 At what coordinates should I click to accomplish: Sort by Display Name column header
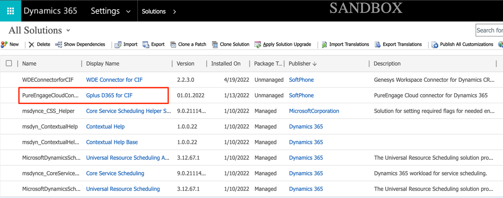(103, 63)
